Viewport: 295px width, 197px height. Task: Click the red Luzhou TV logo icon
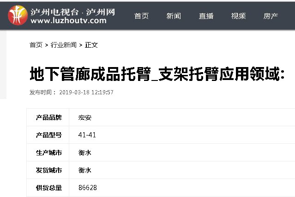click(x=18, y=15)
